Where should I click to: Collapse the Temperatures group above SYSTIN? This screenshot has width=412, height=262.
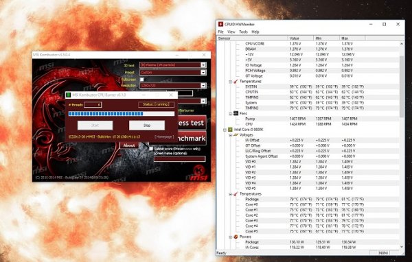pyautogui.click(x=230, y=82)
